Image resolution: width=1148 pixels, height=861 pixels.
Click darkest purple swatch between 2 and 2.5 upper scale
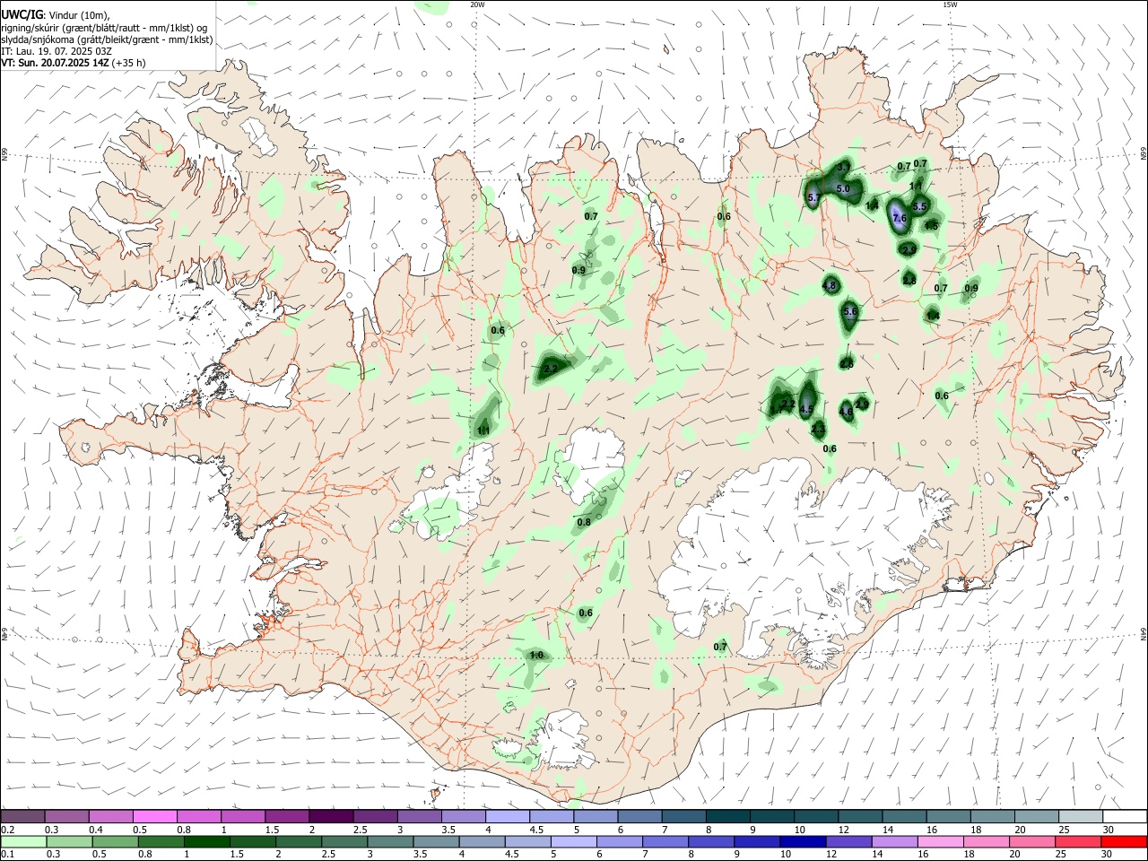pos(331,816)
